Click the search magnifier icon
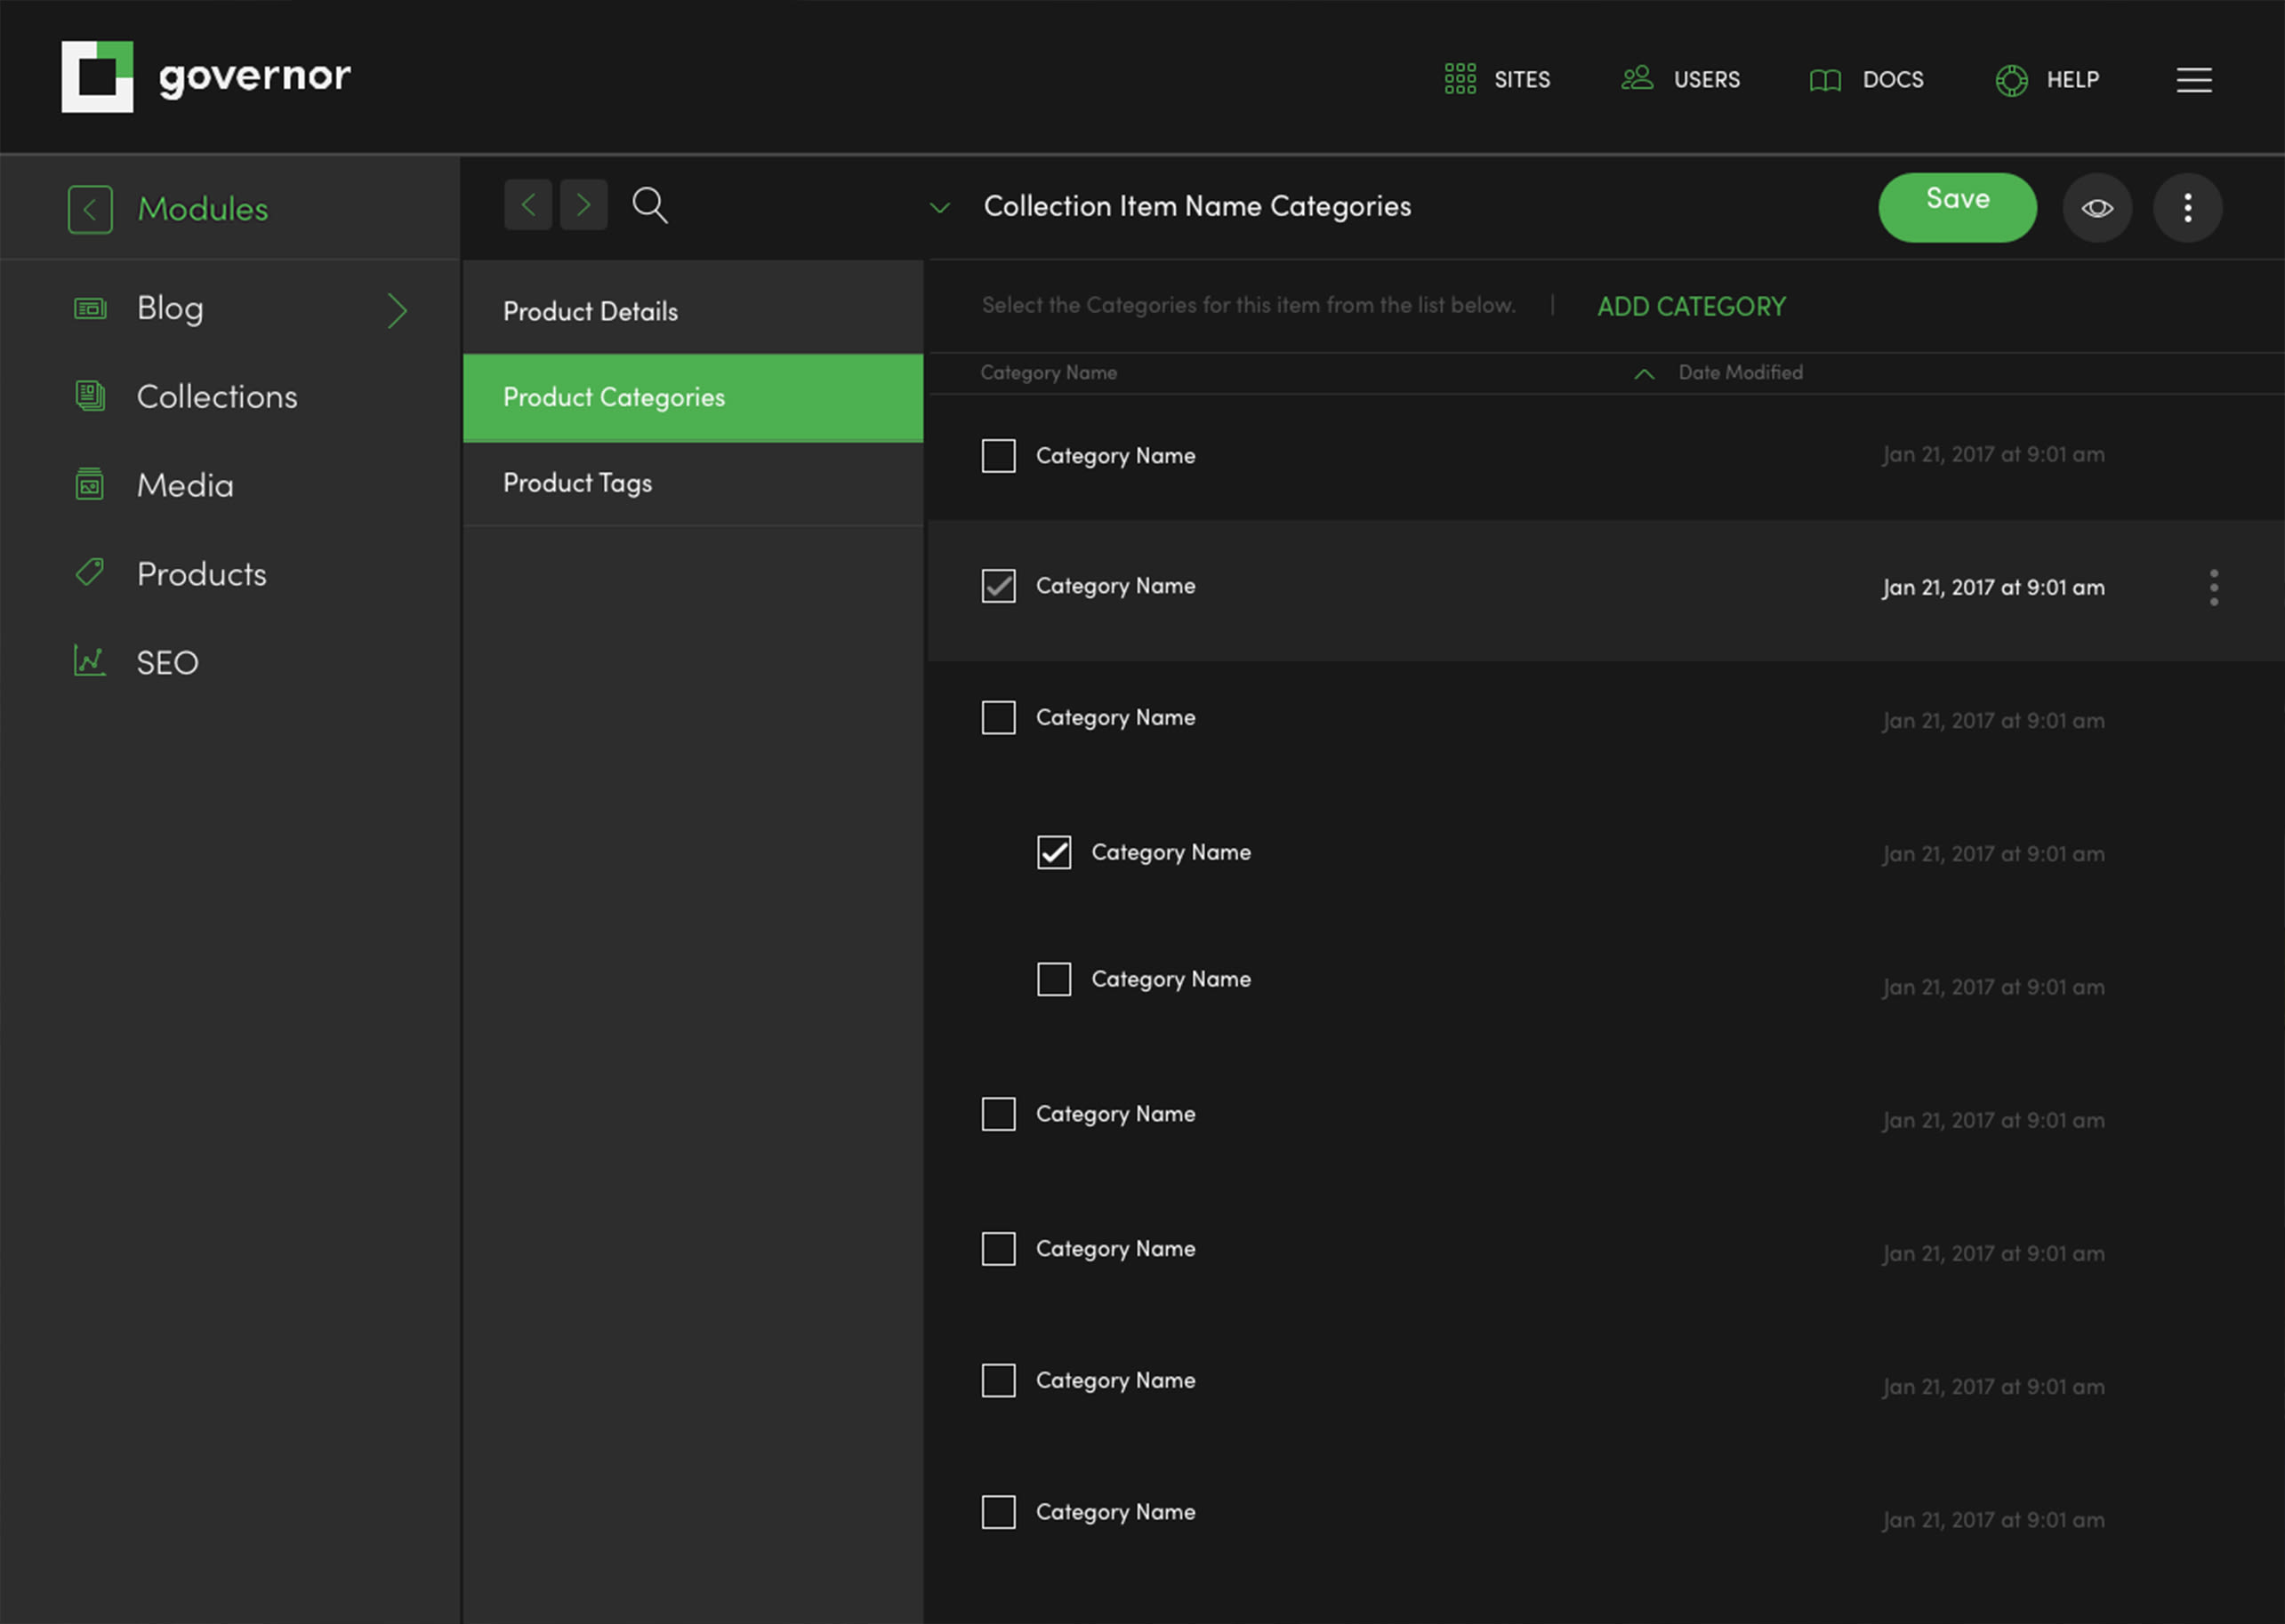Screen dimensions: 2285x1624 [649, 205]
